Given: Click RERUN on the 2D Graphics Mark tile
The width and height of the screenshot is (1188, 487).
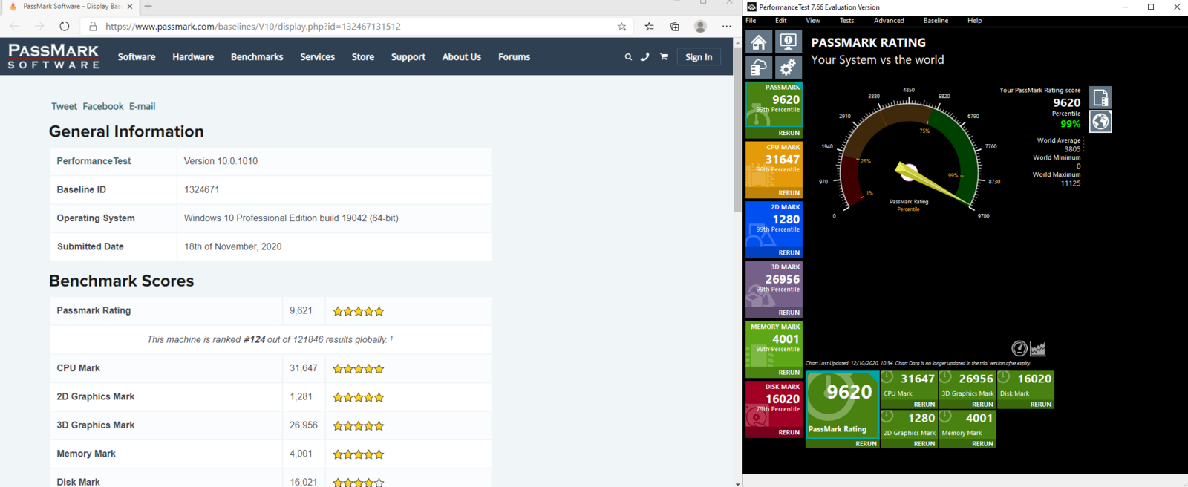Looking at the screenshot, I should [x=924, y=444].
